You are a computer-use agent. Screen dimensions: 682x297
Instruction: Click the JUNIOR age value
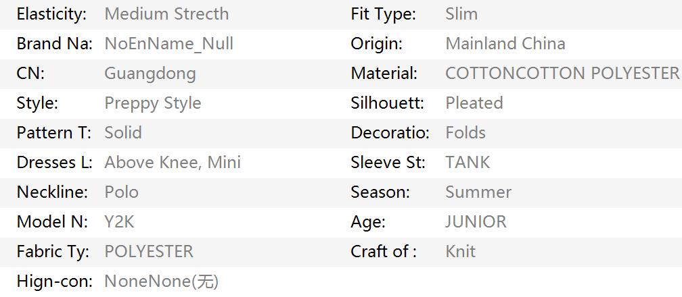pyautogui.click(x=476, y=222)
